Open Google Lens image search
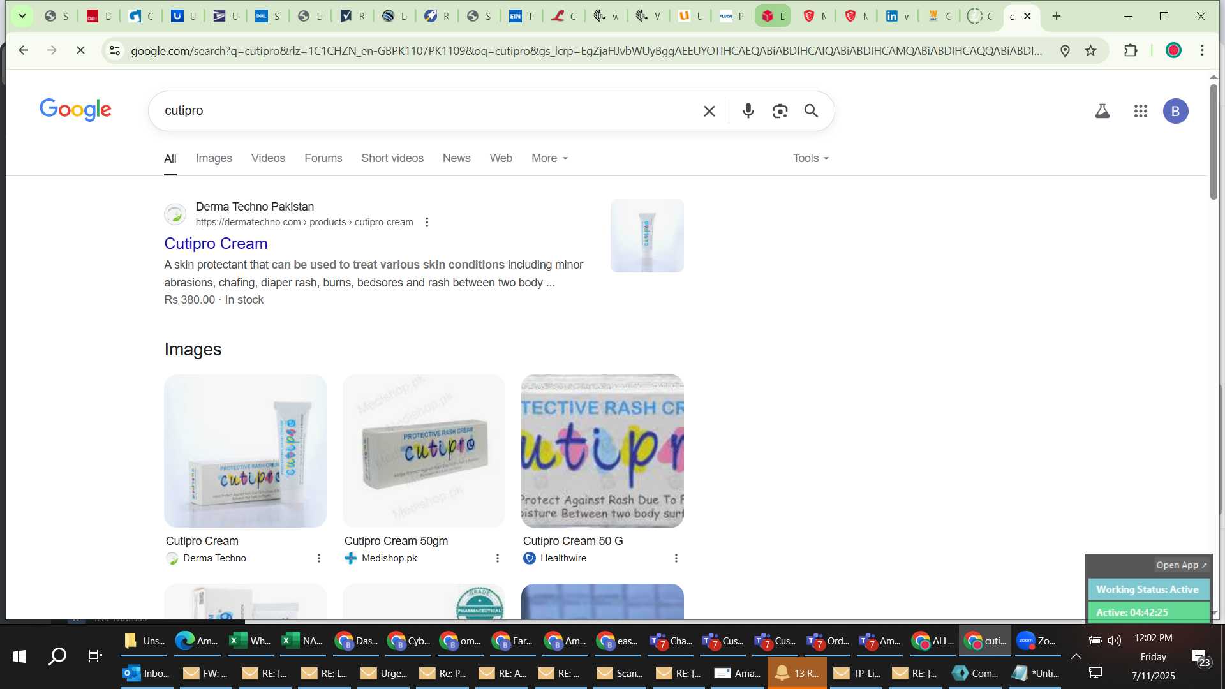The image size is (1225, 689). coord(780,111)
